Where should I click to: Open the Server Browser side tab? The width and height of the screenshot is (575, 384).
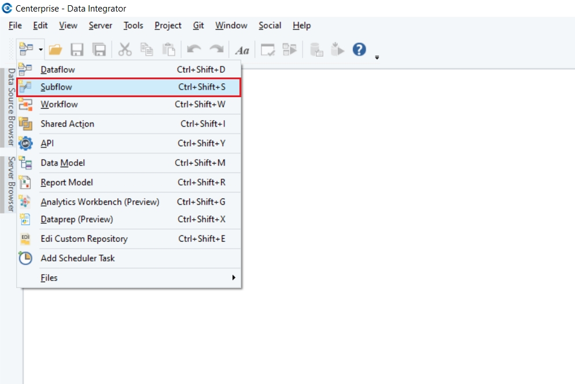pyautogui.click(x=11, y=184)
